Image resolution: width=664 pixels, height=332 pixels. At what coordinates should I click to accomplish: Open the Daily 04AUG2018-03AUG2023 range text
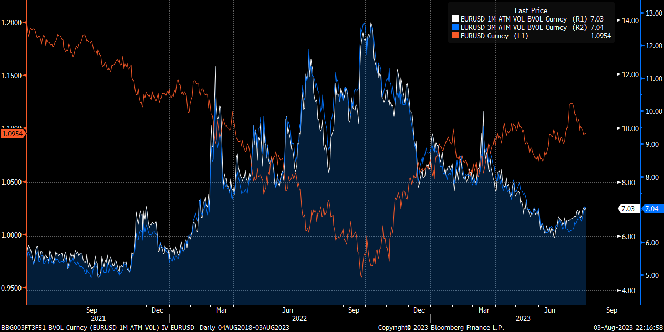[244, 327]
